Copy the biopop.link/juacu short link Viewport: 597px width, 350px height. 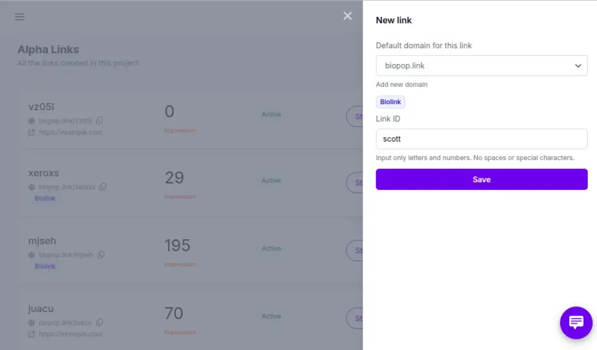[100, 322]
